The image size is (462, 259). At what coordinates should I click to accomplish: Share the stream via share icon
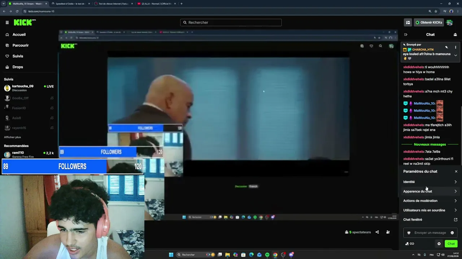(x=377, y=232)
